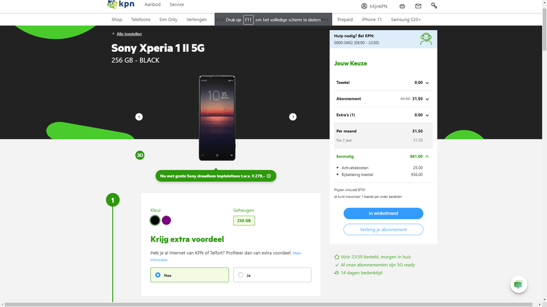Open the 3D view badge
The image size is (547, 307).
pyautogui.click(x=140, y=156)
